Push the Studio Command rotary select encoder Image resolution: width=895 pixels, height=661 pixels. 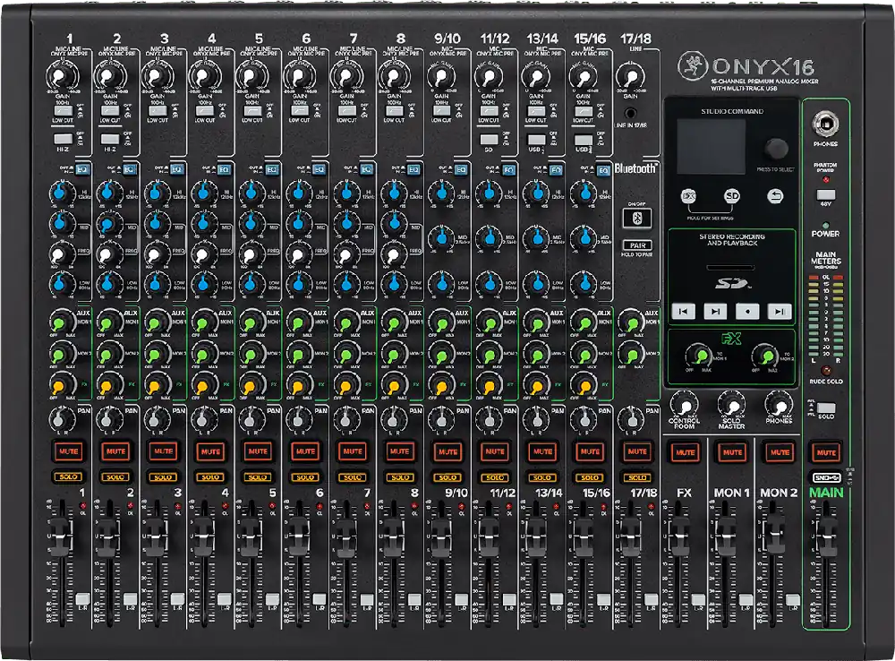[x=776, y=149]
